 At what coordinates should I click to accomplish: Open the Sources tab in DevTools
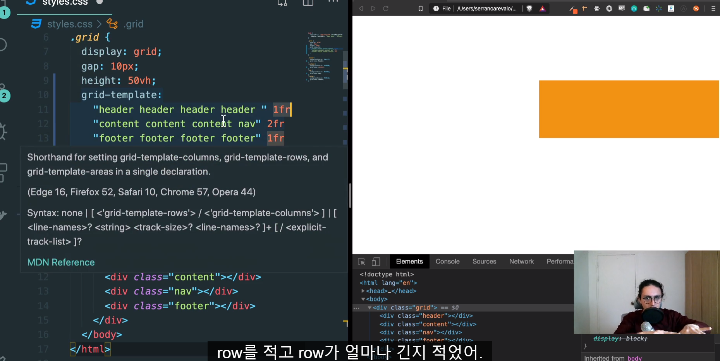click(x=484, y=262)
